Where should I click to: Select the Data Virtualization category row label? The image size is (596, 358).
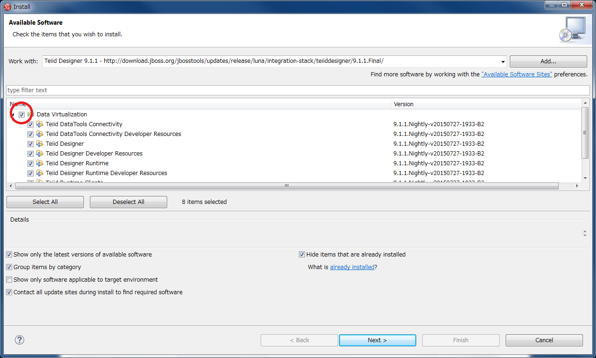click(62, 115)
